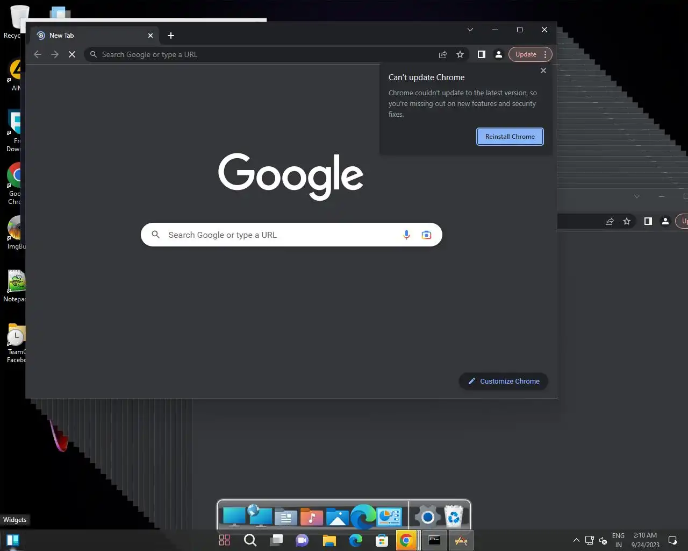Click the Google search box on the page

[291, 235]
